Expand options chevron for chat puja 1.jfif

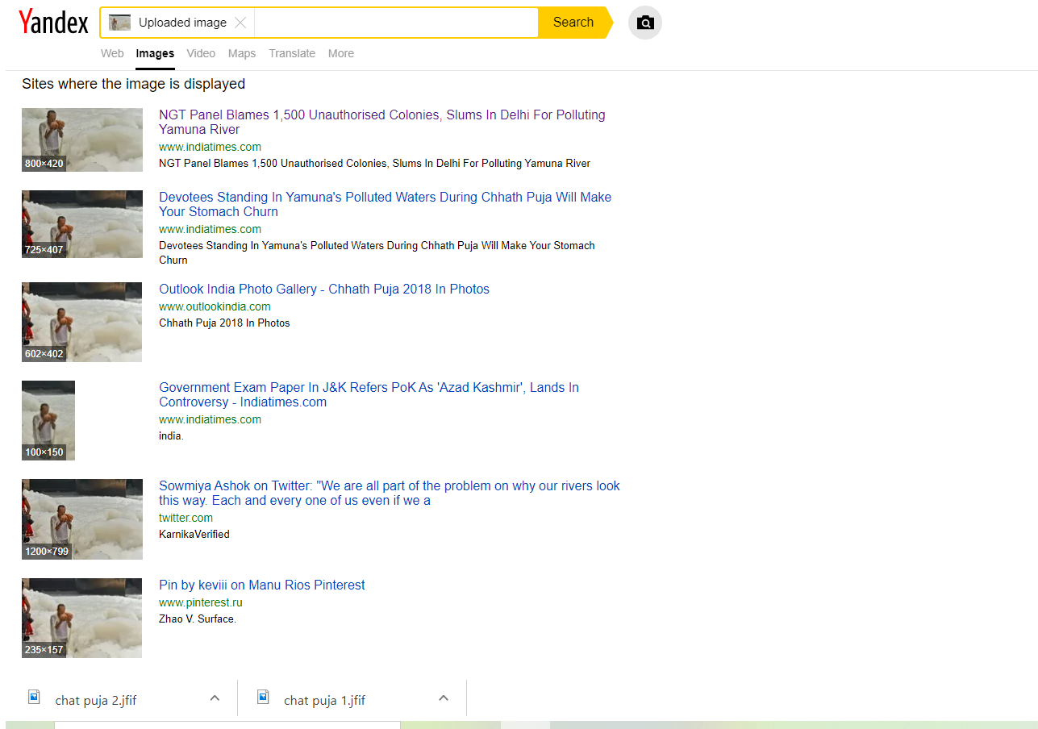444,698
